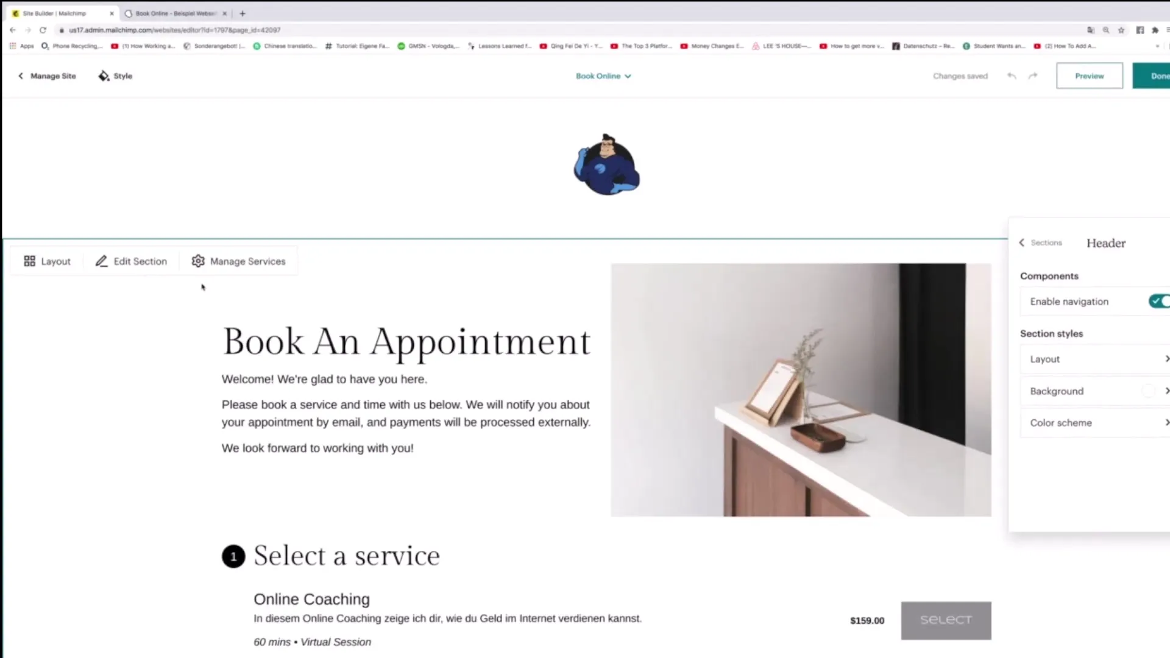Open the Book Online page dropdown

[603, 76]
